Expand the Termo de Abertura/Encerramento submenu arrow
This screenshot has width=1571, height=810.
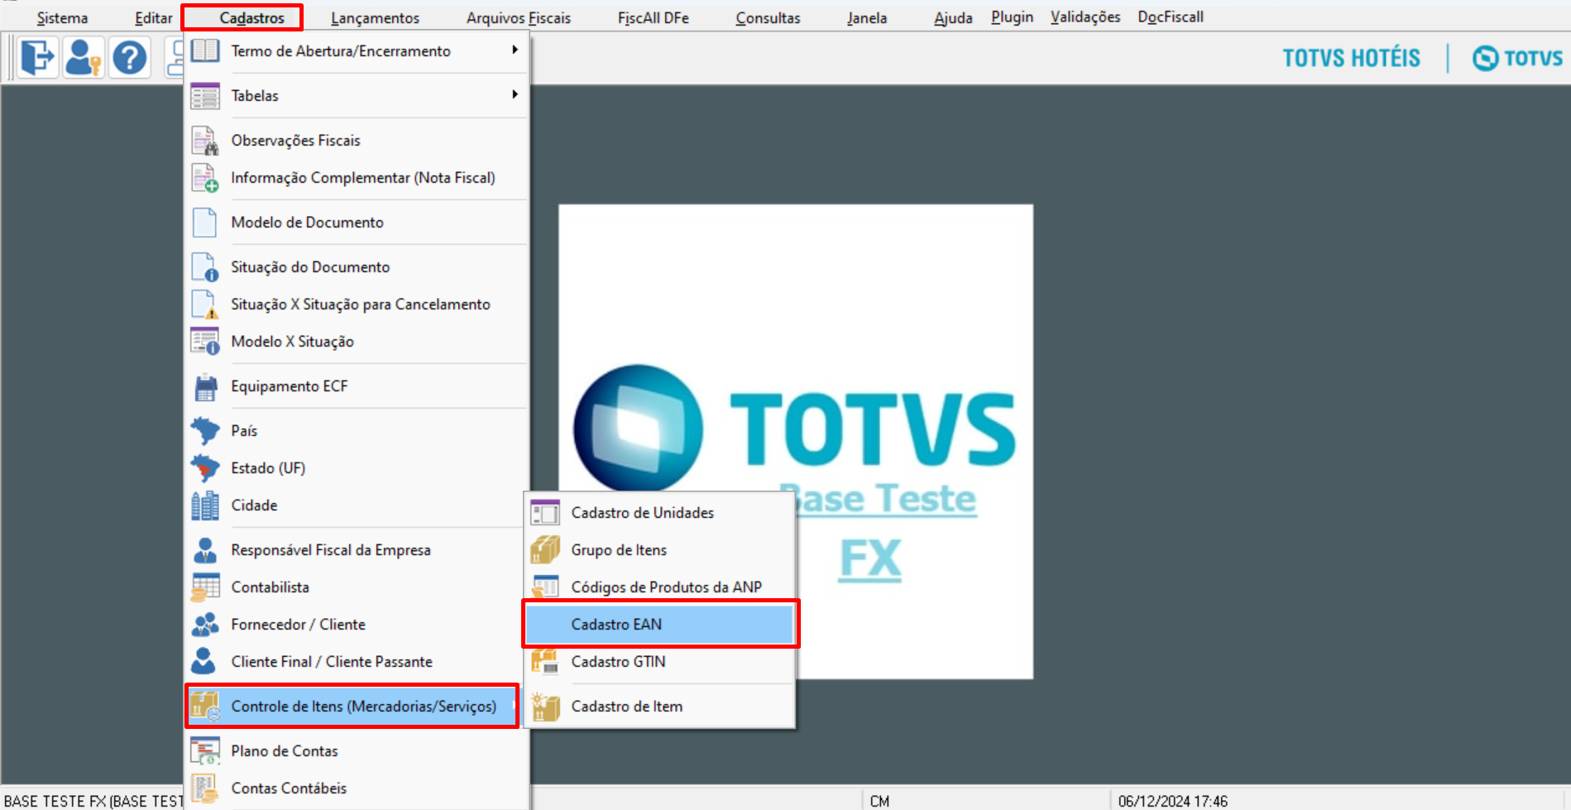point(515,50)
